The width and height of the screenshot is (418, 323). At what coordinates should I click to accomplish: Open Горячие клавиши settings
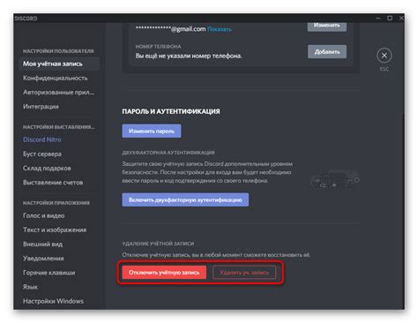click(x=49, y=273)
